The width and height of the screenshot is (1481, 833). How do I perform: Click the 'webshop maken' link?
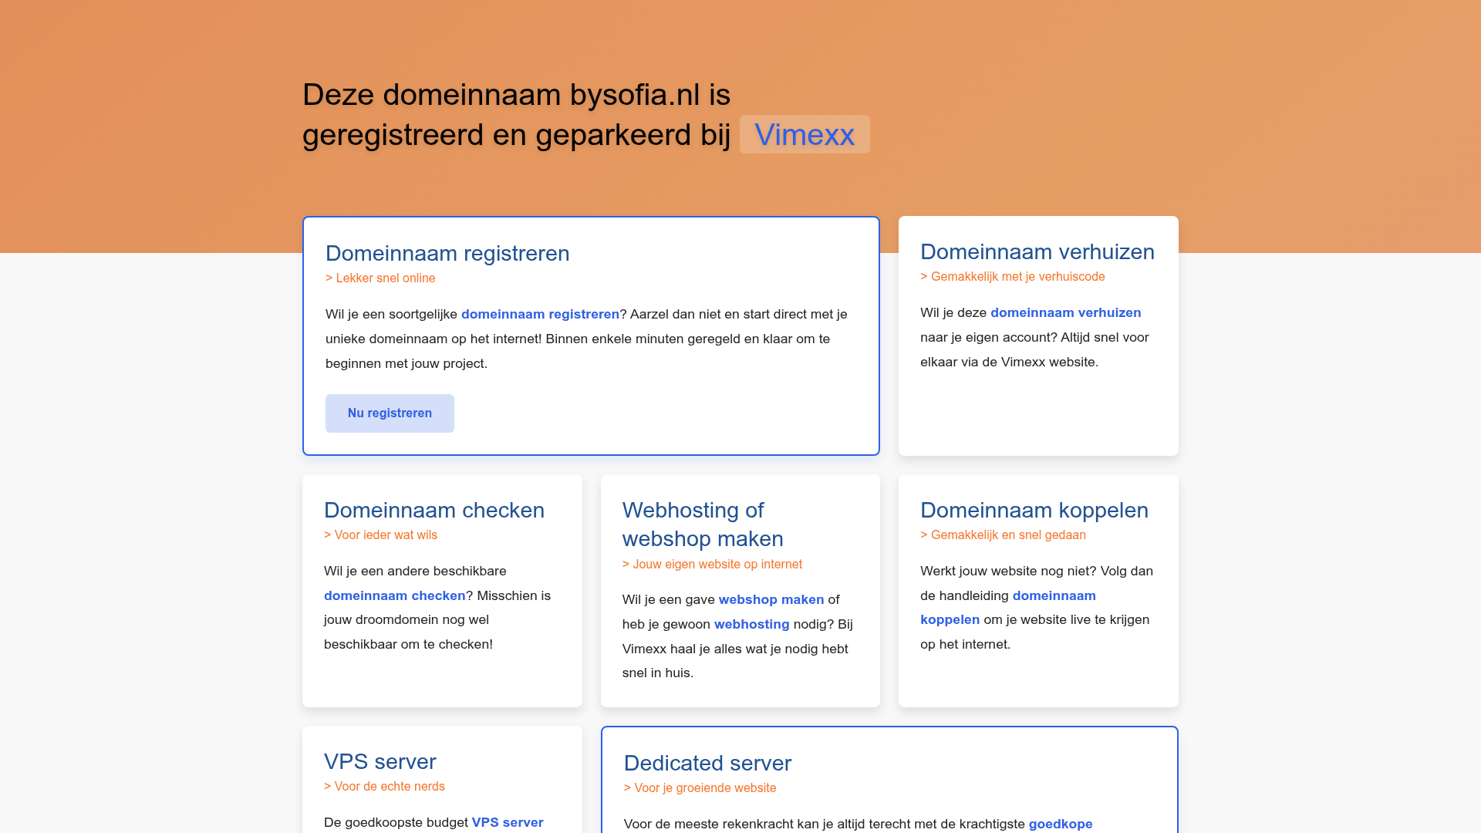coord(771,599)
